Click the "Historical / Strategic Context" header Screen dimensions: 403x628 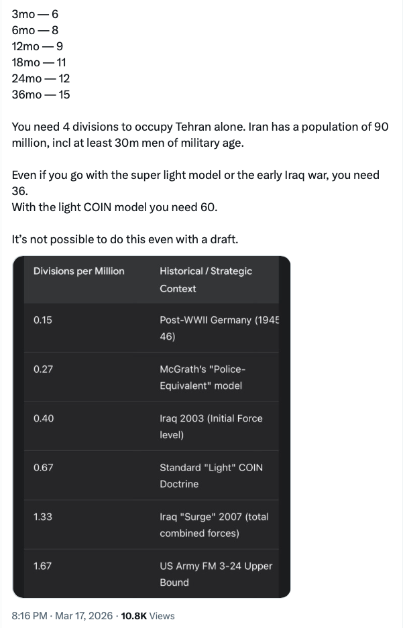206,279
